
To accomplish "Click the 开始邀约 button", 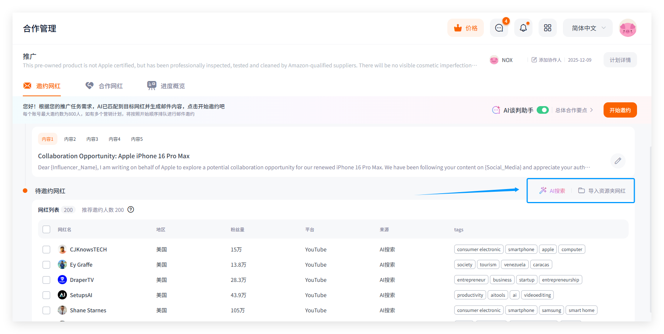I will (x=620, y=110).
